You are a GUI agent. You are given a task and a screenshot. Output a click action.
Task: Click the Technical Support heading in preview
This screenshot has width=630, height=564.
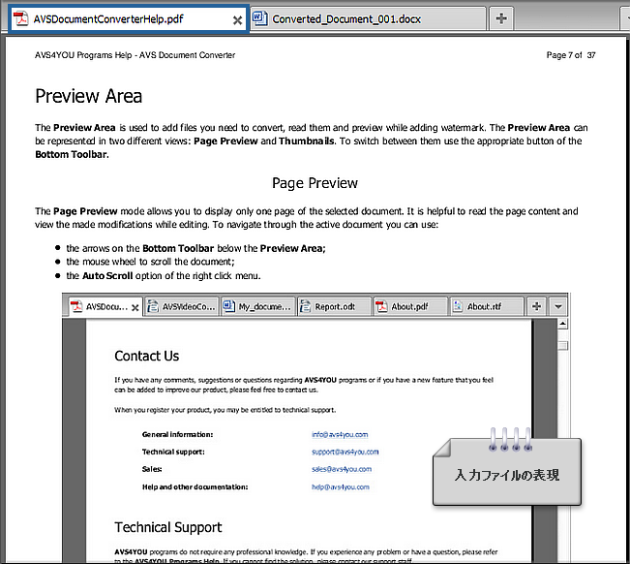tap(168, 527)
